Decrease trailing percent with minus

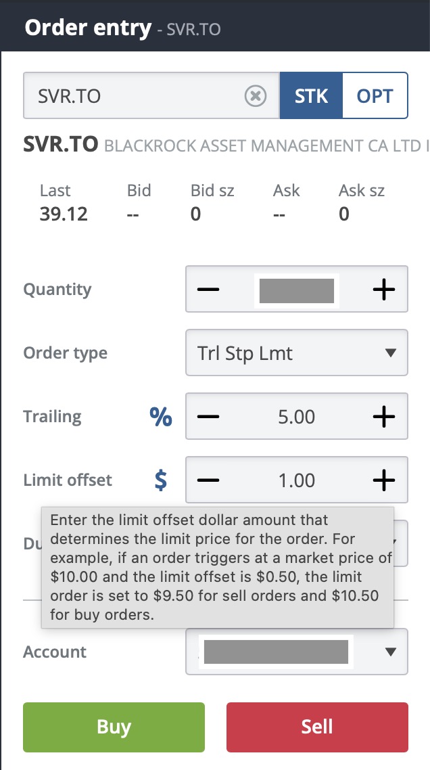[x=208, y=416]
